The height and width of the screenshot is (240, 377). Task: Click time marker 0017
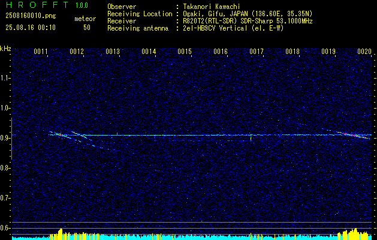pyautogui.click(x=257, y=52)
